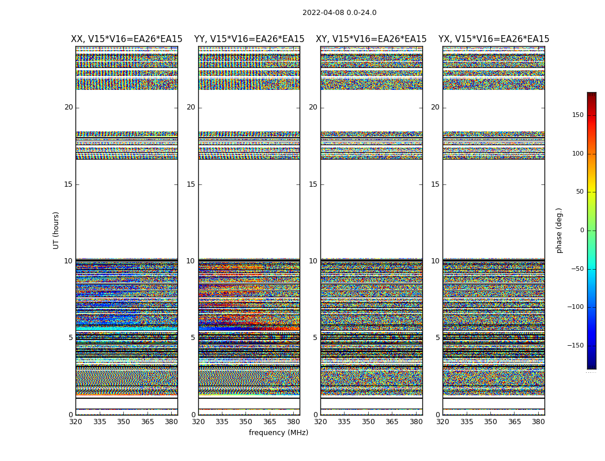Click the YX panel spectrogram plot
This screenshot has width=605, height=461.
point(493,231)
